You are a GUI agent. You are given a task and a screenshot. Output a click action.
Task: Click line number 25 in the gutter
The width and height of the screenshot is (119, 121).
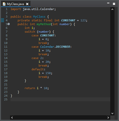point(6,99)
